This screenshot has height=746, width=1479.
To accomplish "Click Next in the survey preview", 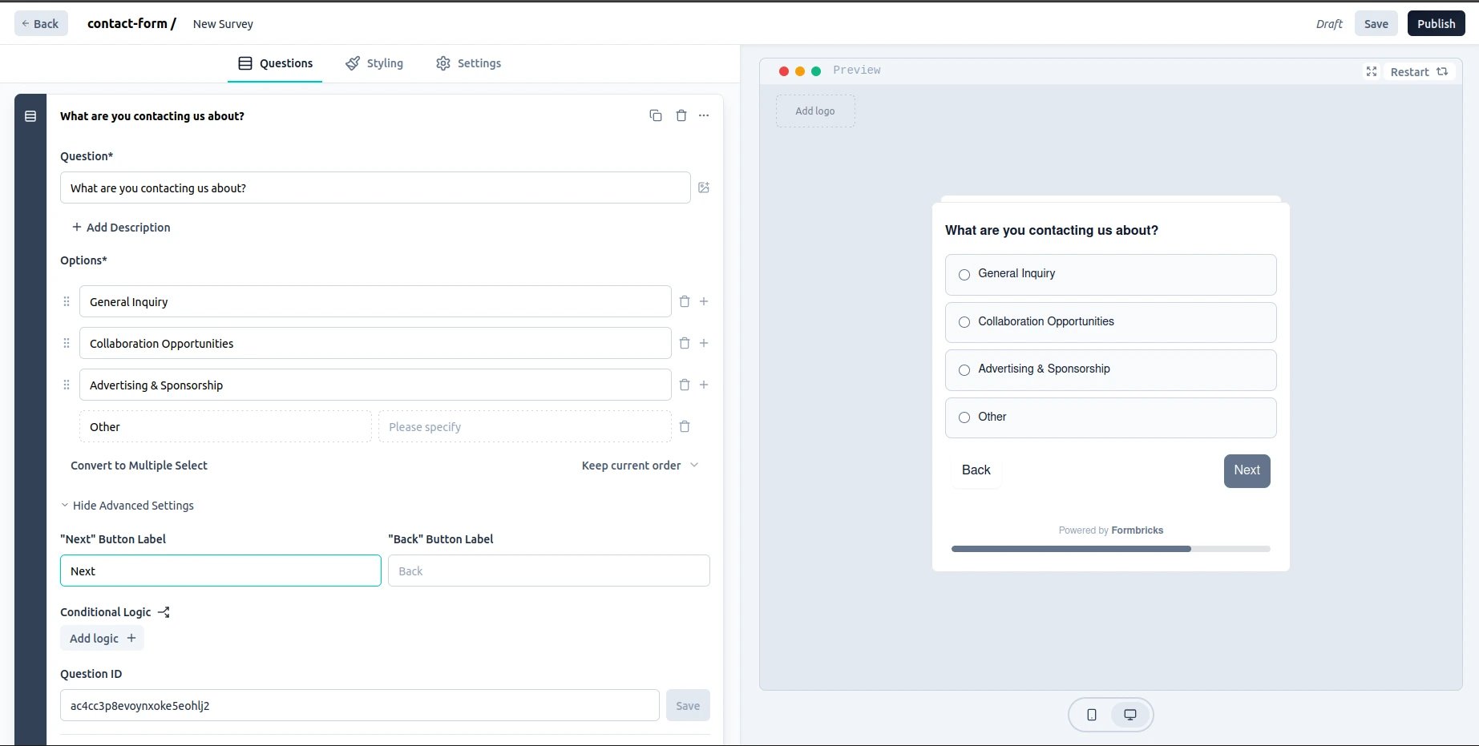I will pos(1247,470).
